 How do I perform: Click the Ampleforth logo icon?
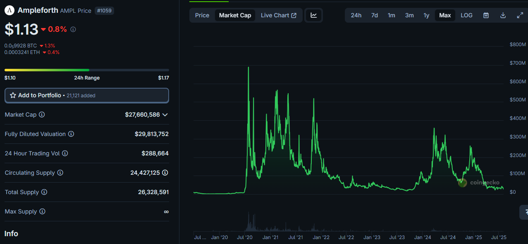[x=10, y=10]
